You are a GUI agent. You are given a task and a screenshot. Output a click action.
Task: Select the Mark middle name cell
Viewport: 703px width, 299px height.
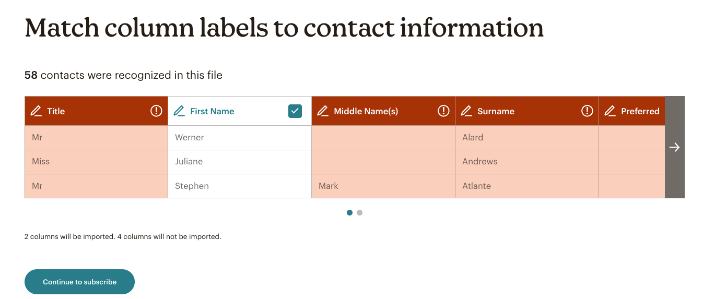click(x=329, y=186)
